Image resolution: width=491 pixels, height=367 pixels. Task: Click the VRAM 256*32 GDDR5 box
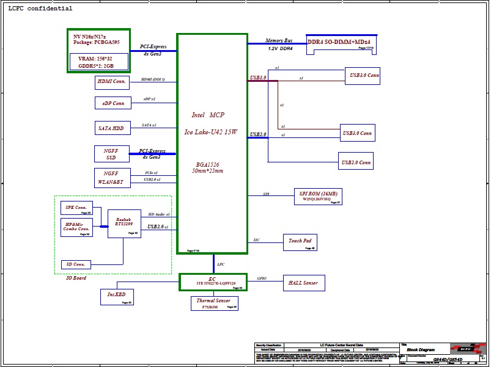99,62
